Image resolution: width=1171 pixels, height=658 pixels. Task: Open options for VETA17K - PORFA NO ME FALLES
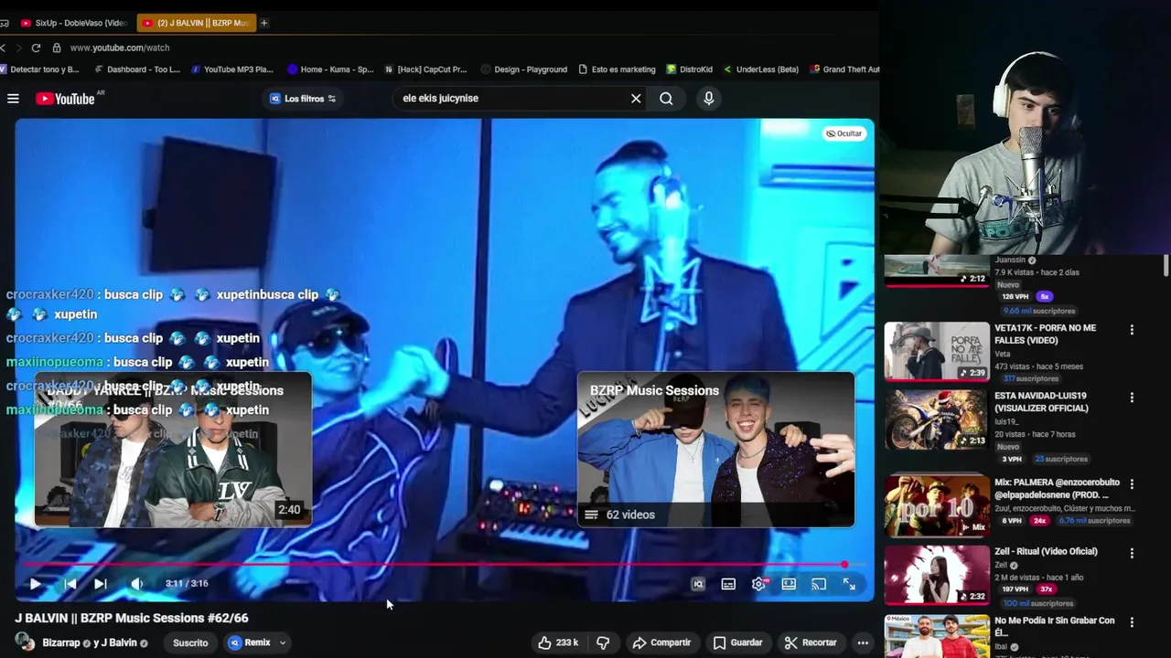click(1132, 330)
